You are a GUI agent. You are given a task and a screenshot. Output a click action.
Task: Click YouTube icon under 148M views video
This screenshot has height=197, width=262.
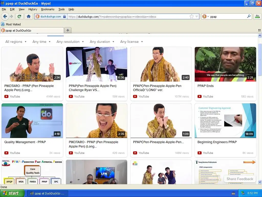[135, 153]
